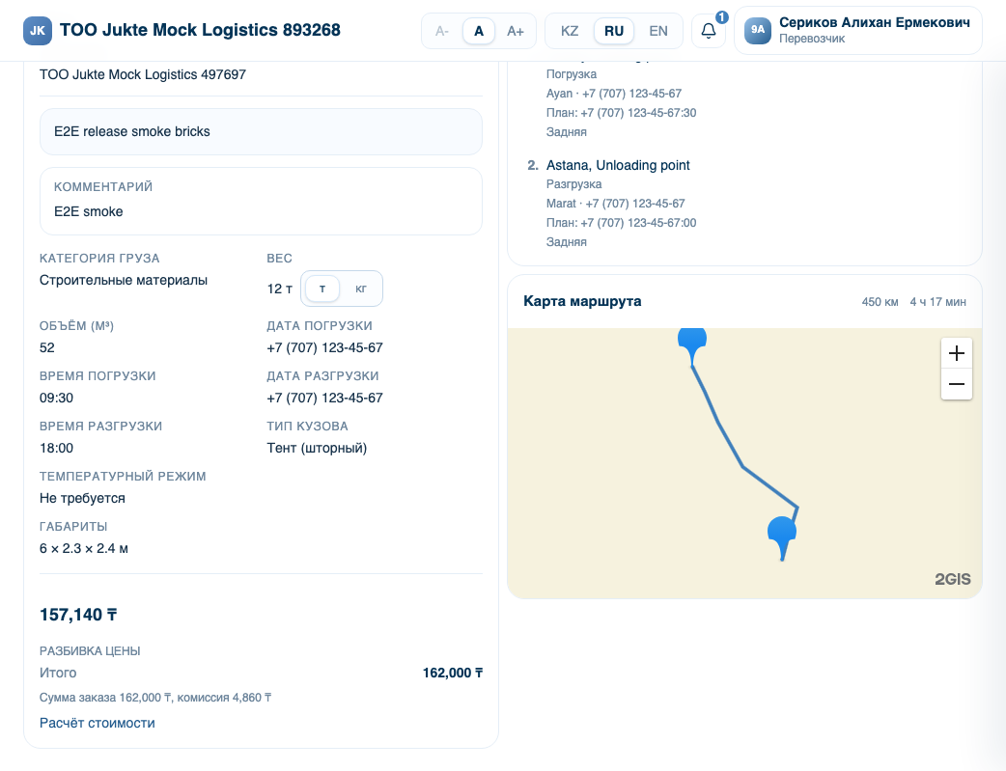Open the Сериков Алихан Ермекович profile menu
The height and width of the screenshot is (771, 1006).
click(x=858, y=31)
